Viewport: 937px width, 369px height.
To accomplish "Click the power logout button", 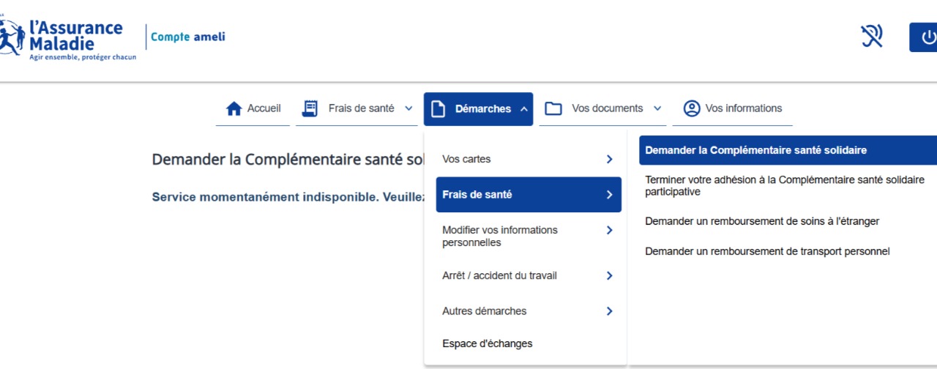I will pos(924,37).
